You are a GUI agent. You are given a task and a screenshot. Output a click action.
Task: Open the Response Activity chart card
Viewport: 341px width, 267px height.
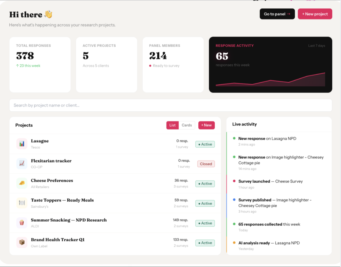coord(271,65)
